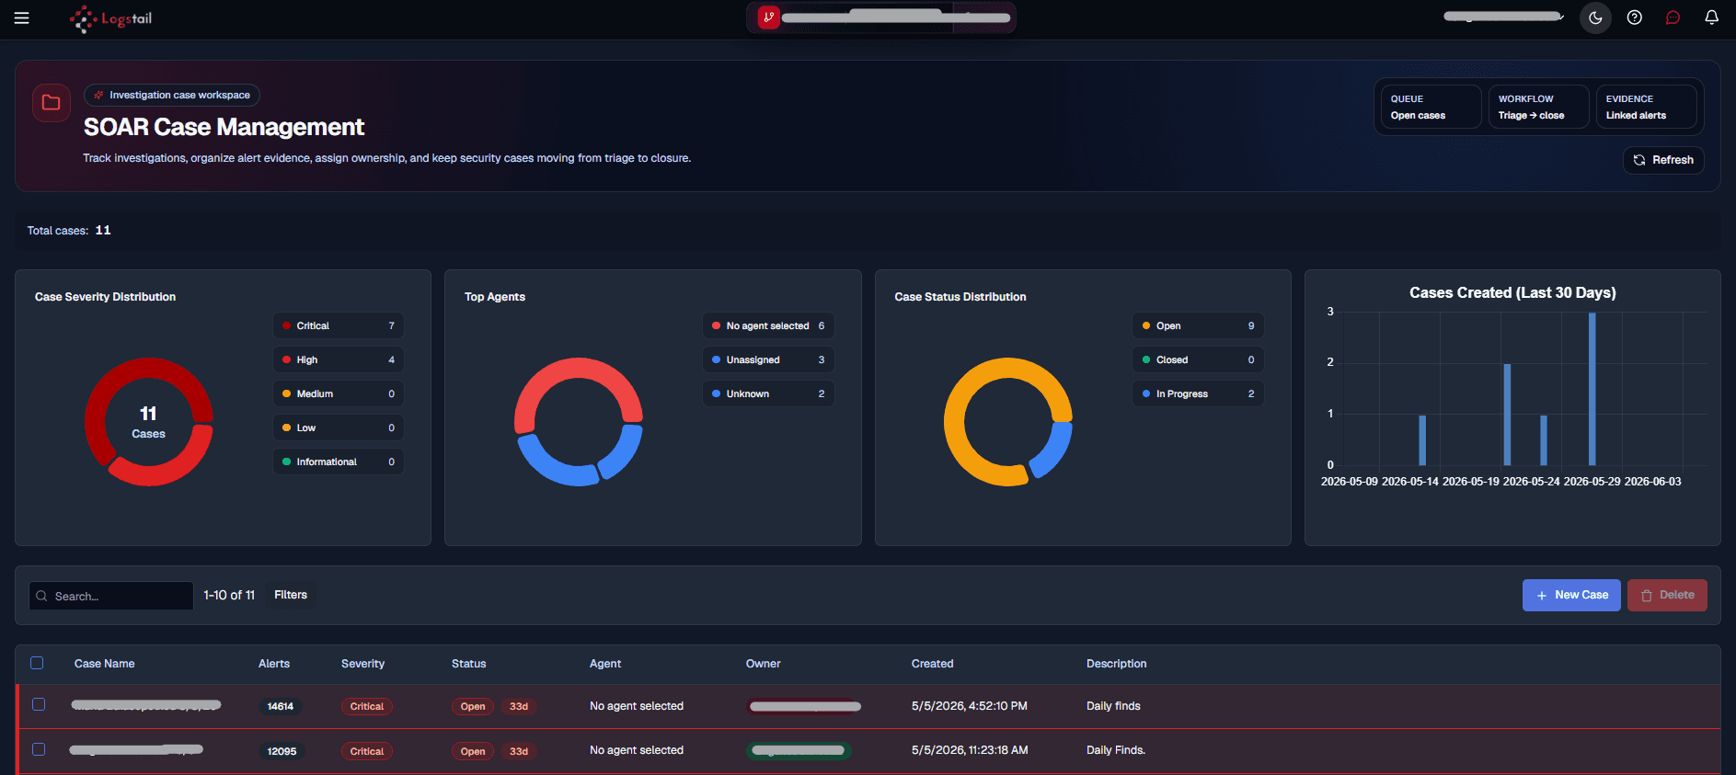Screen dimensions: 1736x775
Task: Select checkbox of case with 12095 alerts
Action: 39,749
